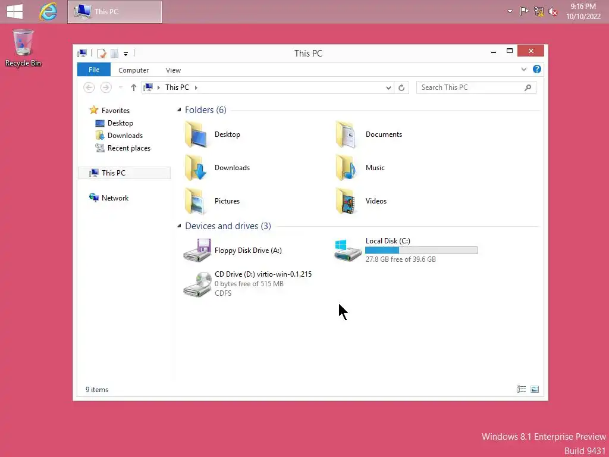This screenshot has height=457, width=609.
Task: Click the muted volume tray icon
Action: 553,12
